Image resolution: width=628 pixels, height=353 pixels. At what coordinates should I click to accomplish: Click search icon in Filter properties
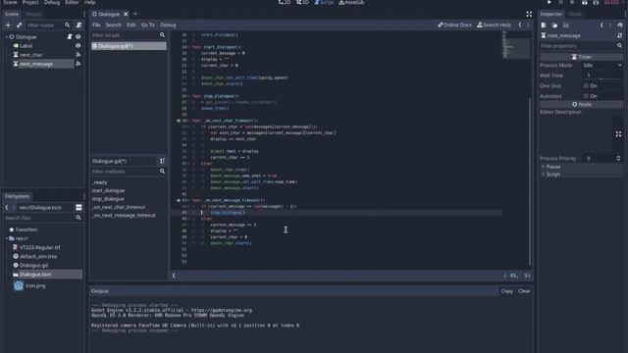(x=619, y=46)
